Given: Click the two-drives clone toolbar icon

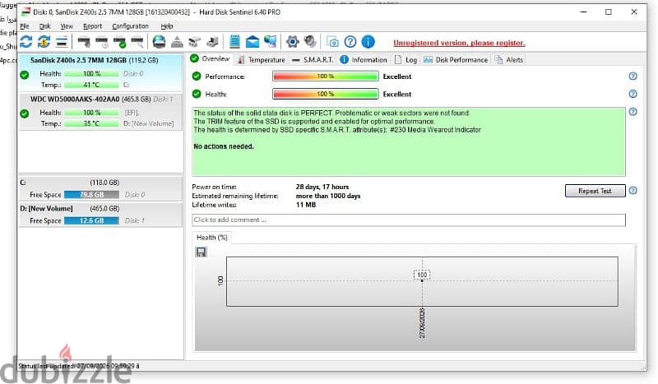Looking at the screenshot, I should [195, 42].
